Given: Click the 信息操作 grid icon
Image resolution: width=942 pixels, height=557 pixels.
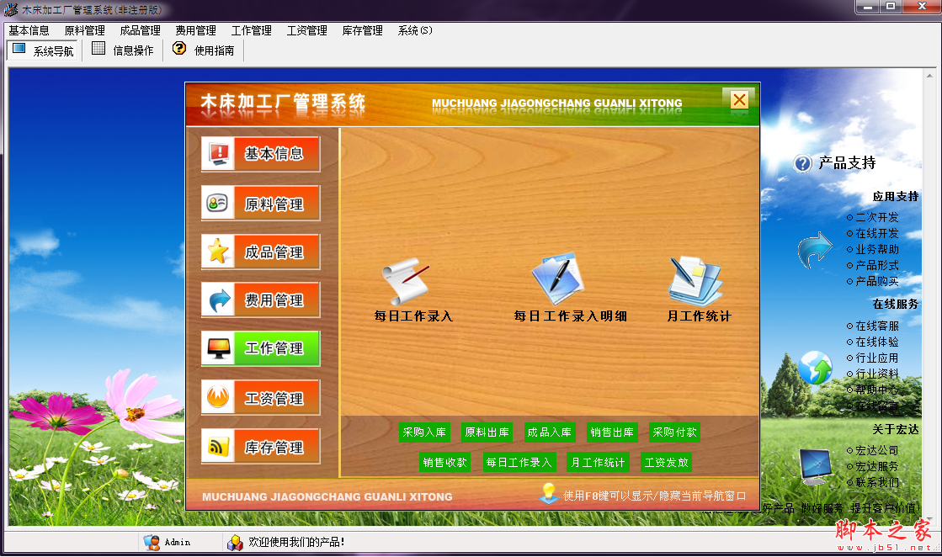Looking at the screenshot, I should [x=98, y=49].
